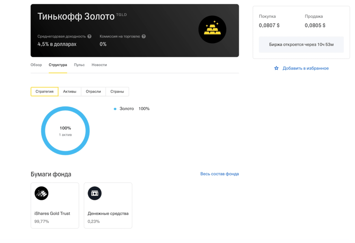
Task: Click the Тинькофф Золото fund title
Action: click(x=76, y=17)
